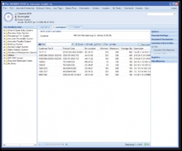Select My Menu tree item

[x=12, y=64]
